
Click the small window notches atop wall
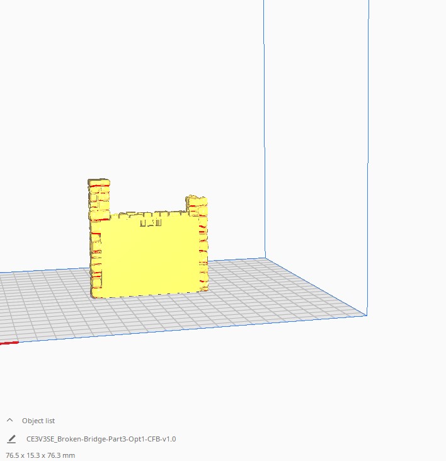click(151, 222)
